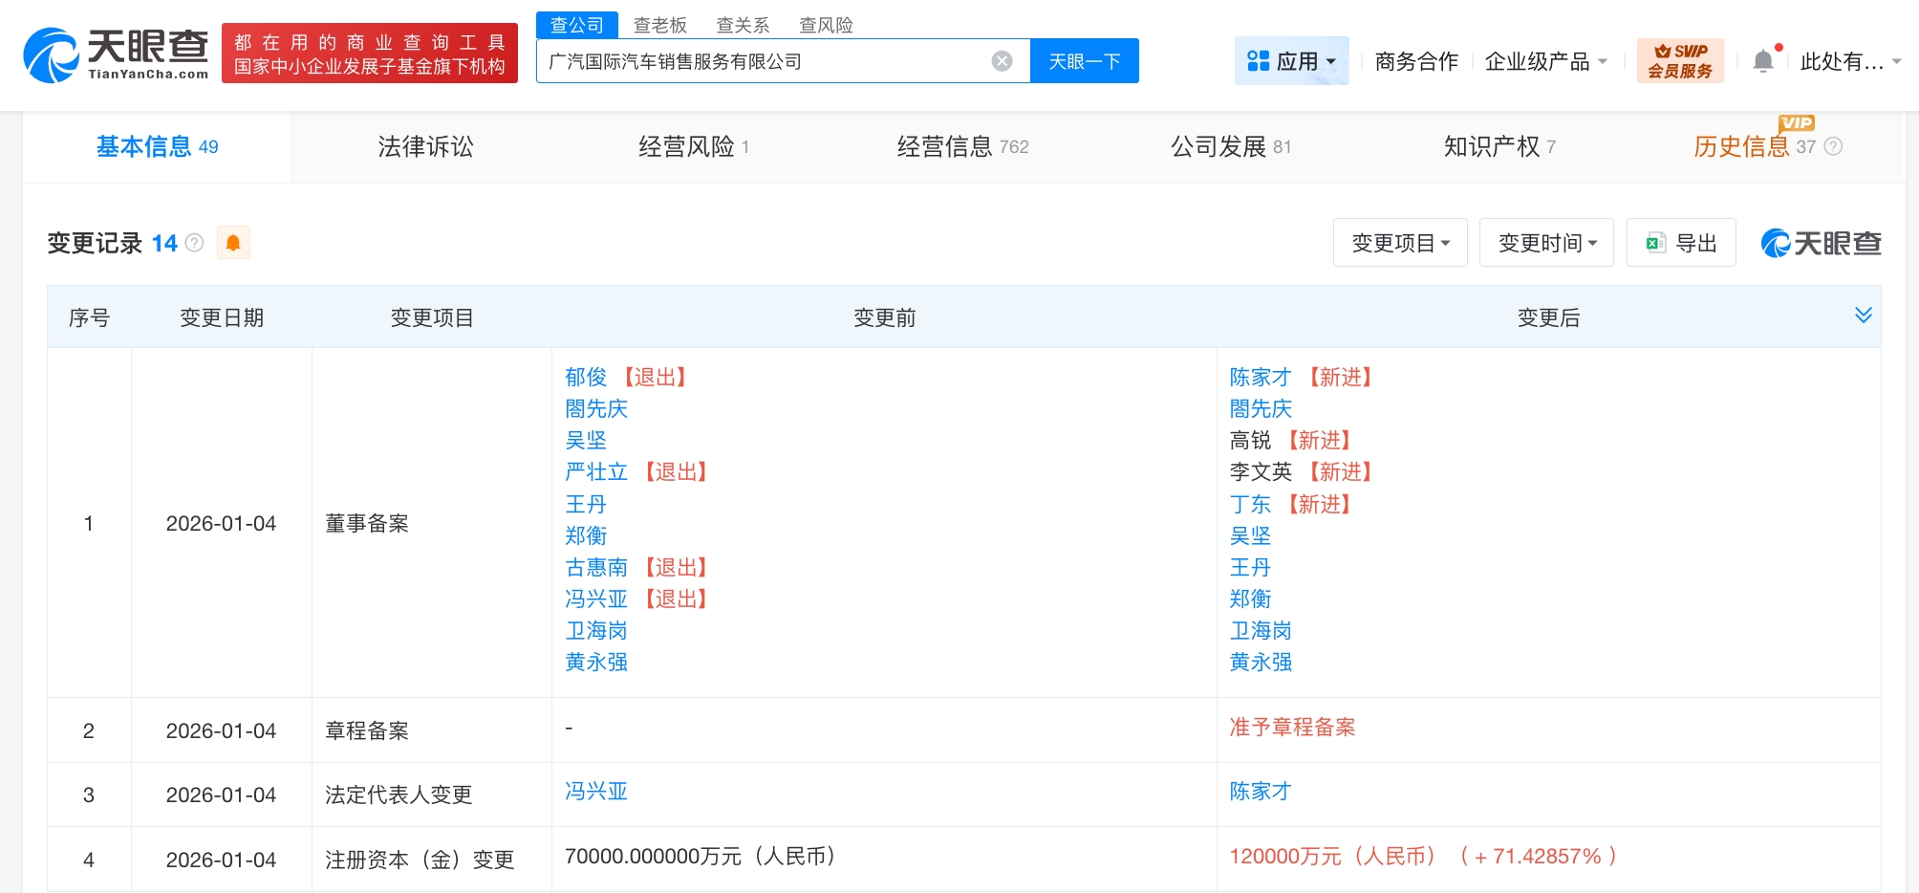
Task: Click the 天眼一下 search button
Action: pos(1084,59)
